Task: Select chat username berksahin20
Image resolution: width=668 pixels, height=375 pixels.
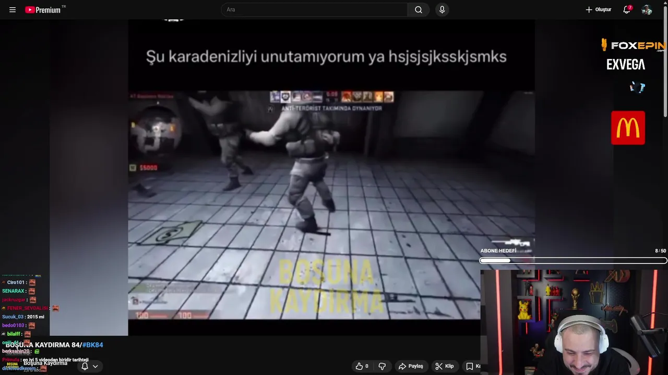Action: [x=16, y=352]
